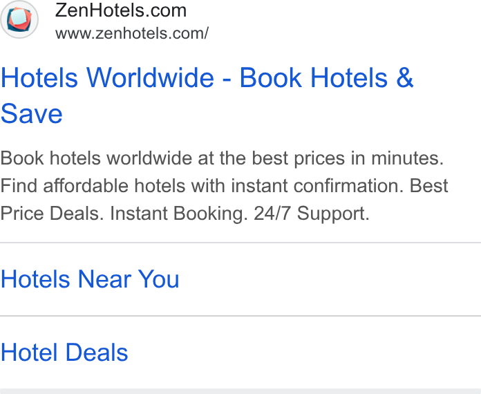Open the 'Hotels Near You' sitelink
This screenshot has width=481, height=394.
pyautogui.click(x=90, y=279)
